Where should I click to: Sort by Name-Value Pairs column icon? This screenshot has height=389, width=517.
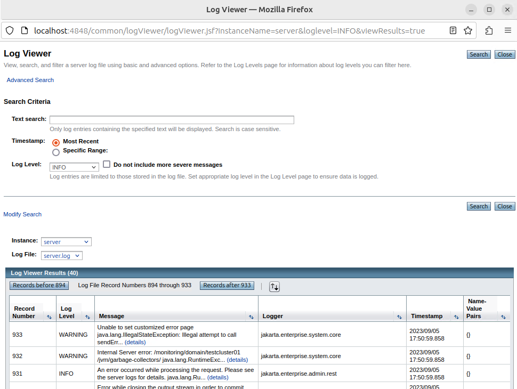pos(503,317)
